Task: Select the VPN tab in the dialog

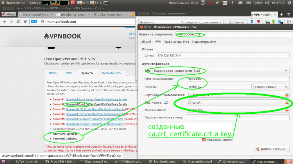Action: pos(158,42)
